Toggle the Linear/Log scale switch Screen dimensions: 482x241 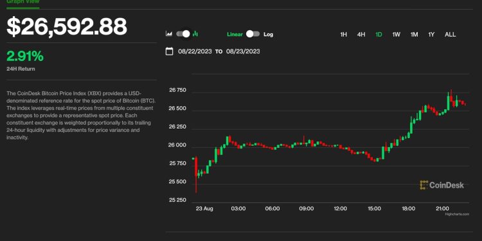coord(253,34)
